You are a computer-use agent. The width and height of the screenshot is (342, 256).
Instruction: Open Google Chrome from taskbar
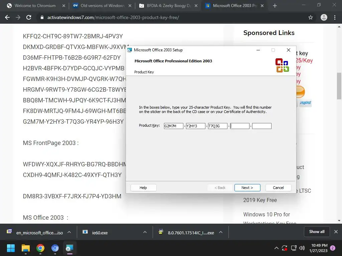coord(40,248)
